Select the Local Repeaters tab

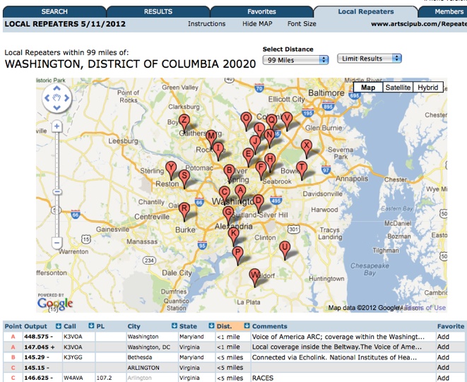pos(366,11)
